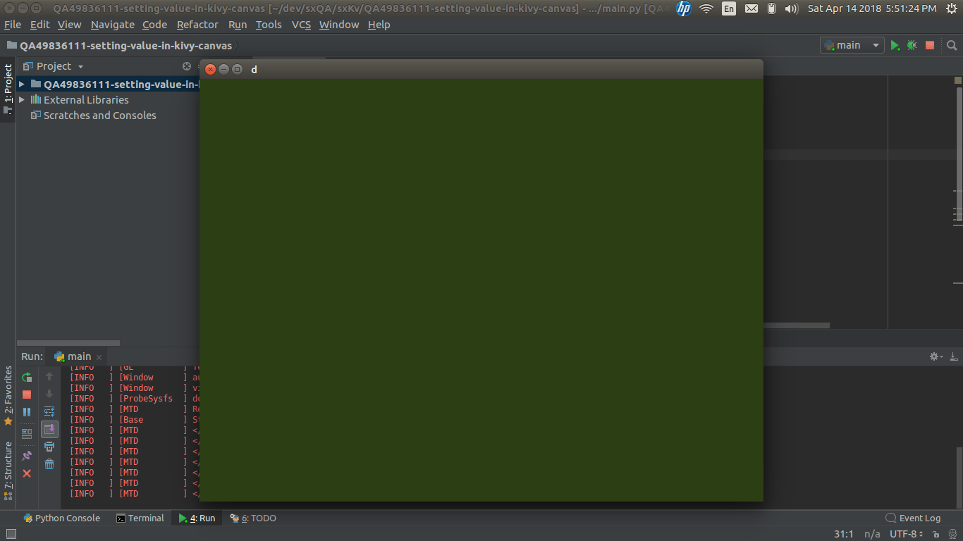Expand the QA49836111-setting-value-in-kivy project node

point(21,84)
